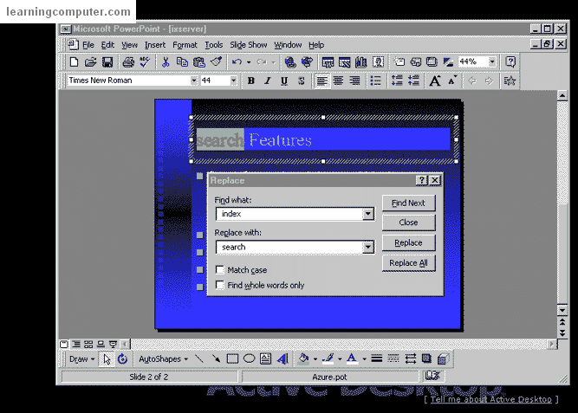
Task: Expand the Undo history arrow
Action: tap(249, 61)
